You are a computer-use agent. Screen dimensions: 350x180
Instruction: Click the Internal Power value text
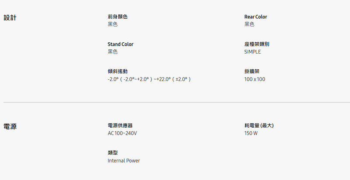124,161
